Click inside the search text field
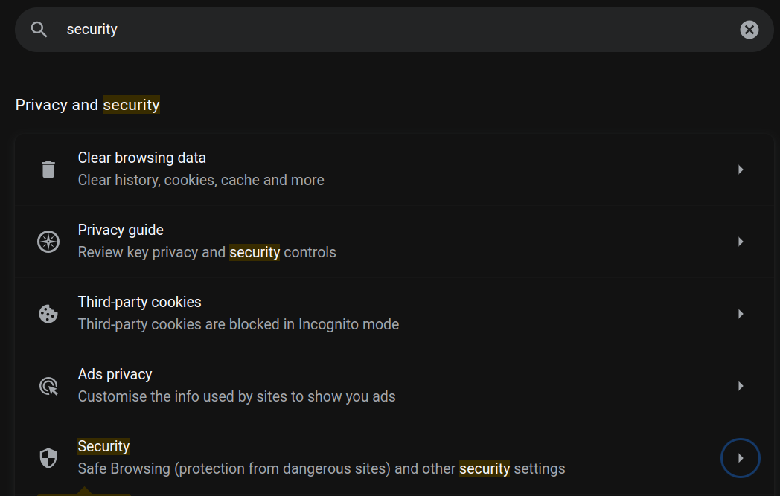The width and height of the screenshot is (780, 496). pyautogui.click(x=372, y=30)
